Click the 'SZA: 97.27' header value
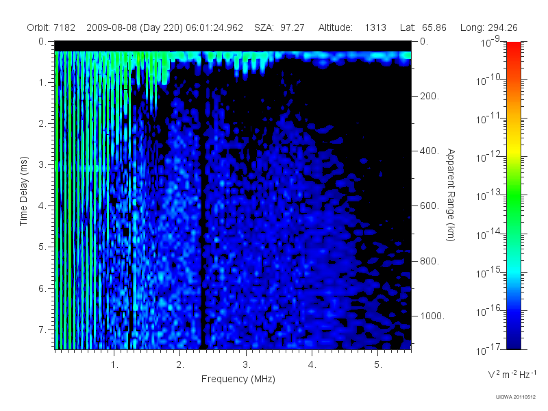 tap(279, 27)
